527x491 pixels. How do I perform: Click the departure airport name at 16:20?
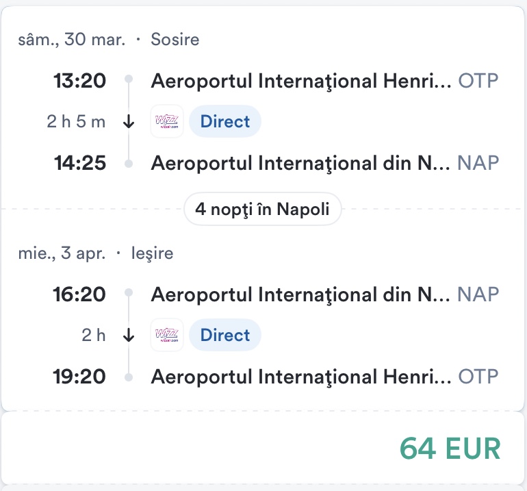pos(300,294)
